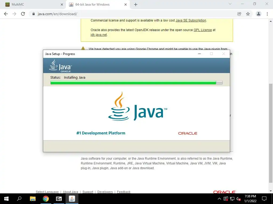Open Feedback footer link
Image resolution: width=273 pixels, height=204 pixels.
(124, 192)
